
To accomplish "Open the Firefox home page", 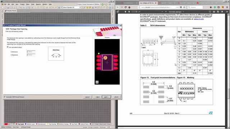I will (129, 7).
